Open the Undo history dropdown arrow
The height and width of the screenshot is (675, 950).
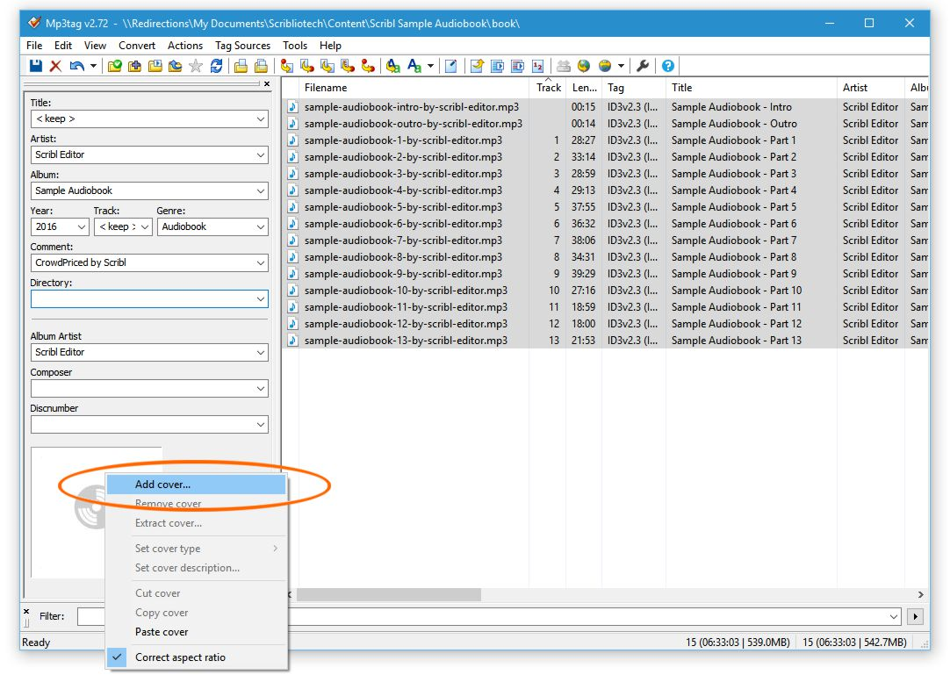[93, 66]
